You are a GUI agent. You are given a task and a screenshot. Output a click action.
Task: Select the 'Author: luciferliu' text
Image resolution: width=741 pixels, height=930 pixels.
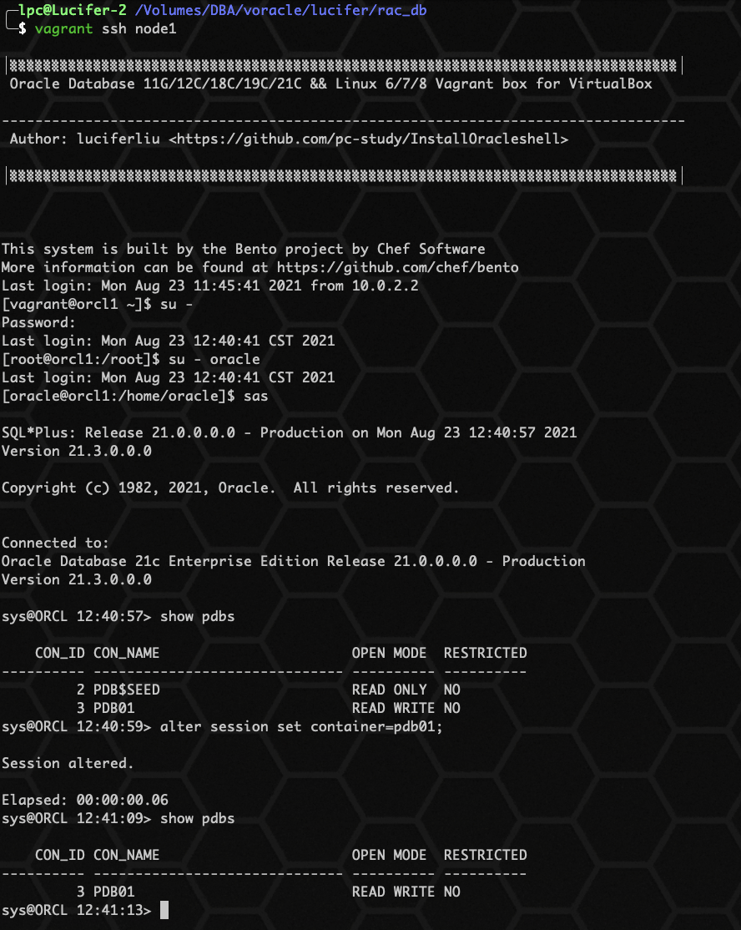point(85,139)
